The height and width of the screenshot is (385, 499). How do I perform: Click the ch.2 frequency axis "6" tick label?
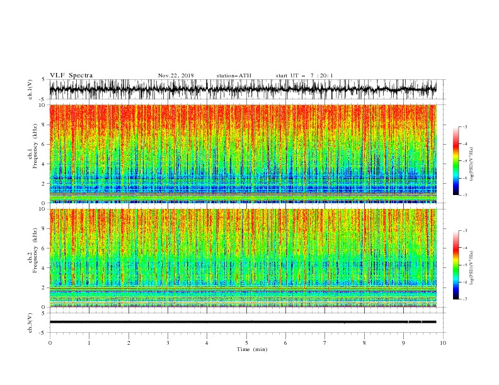tap(44, 248)
